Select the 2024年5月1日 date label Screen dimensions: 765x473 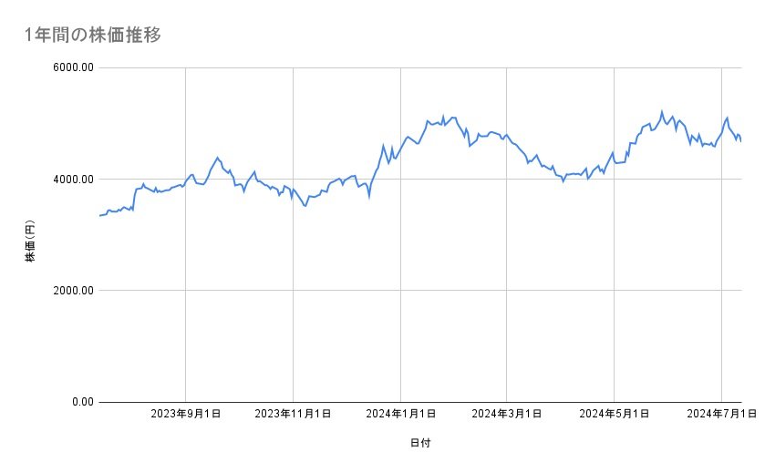point(615,415)
